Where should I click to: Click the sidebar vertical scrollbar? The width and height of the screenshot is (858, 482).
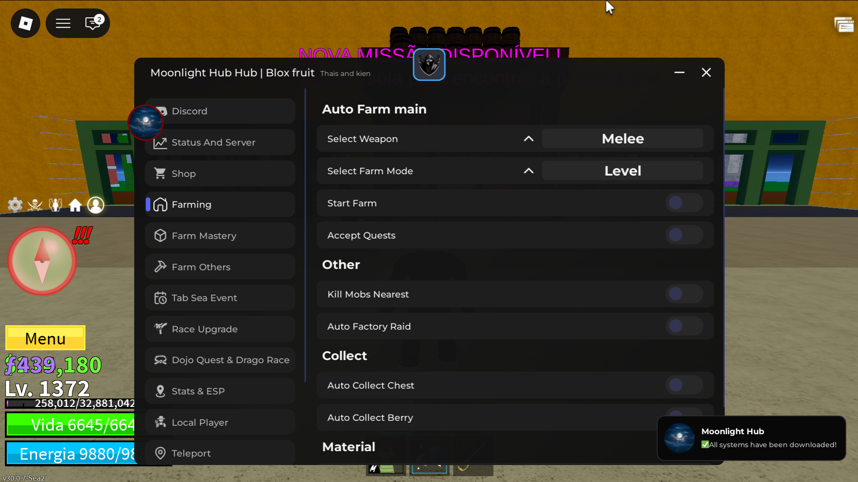[305, 235]
